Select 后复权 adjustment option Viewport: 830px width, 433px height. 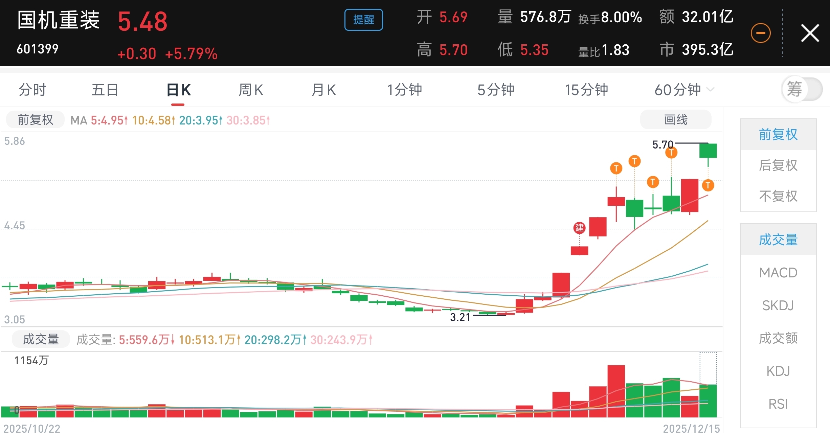click(778, 165)
